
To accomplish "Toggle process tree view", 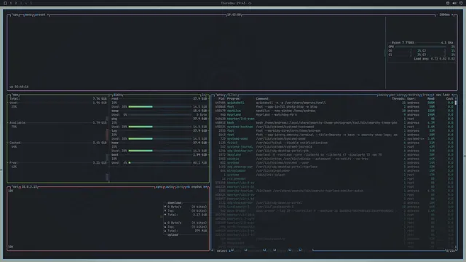I will point(425,95).
